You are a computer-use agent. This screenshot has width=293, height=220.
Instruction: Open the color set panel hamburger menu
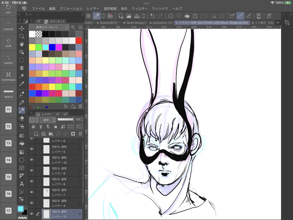[31, 20]
